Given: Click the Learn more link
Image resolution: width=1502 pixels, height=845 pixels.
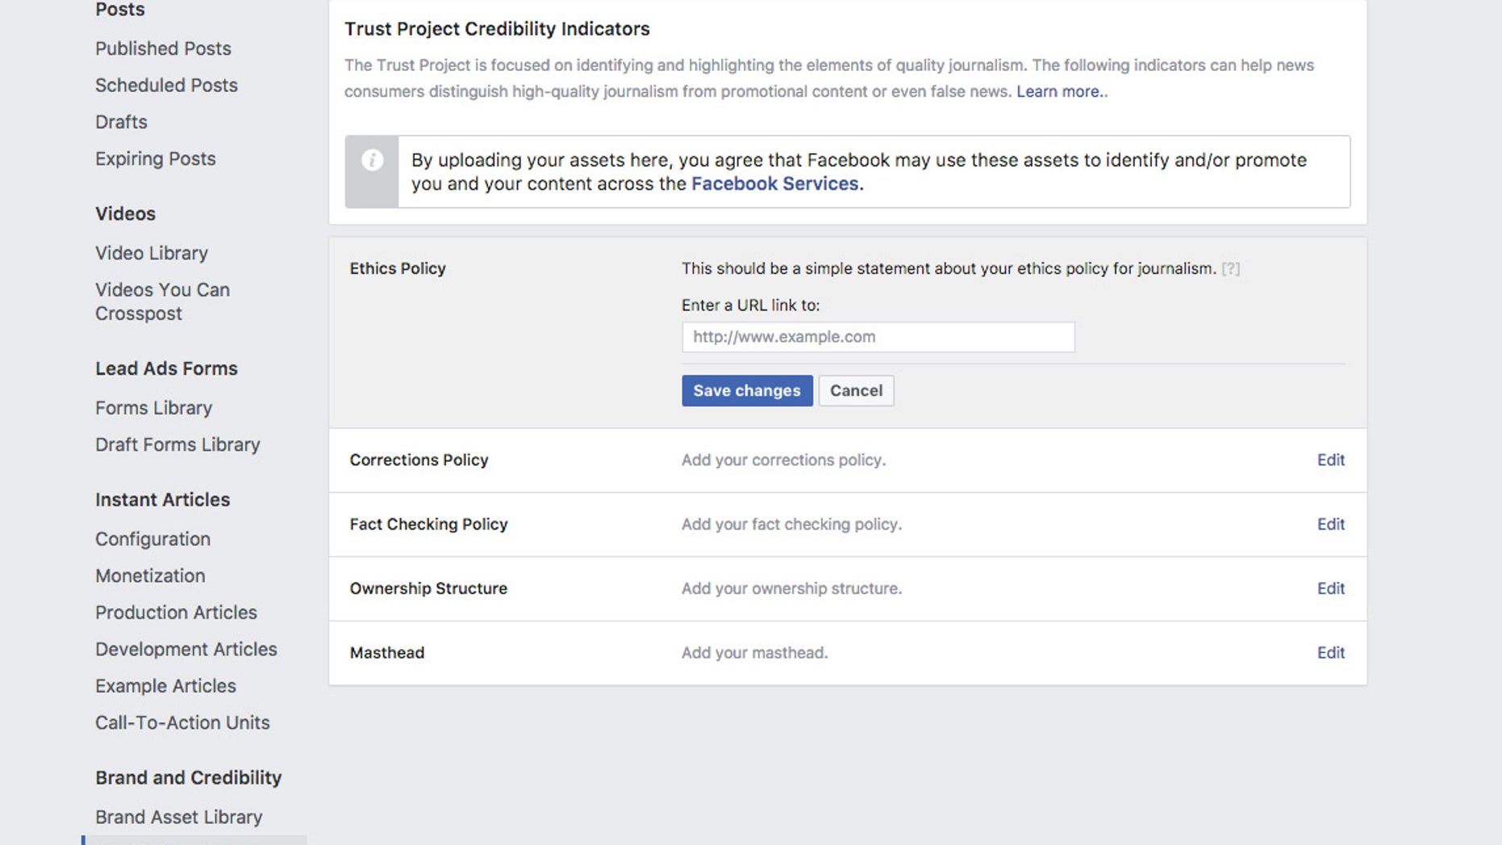Looking at the screenshot, I should click(x=1062, y=91).
